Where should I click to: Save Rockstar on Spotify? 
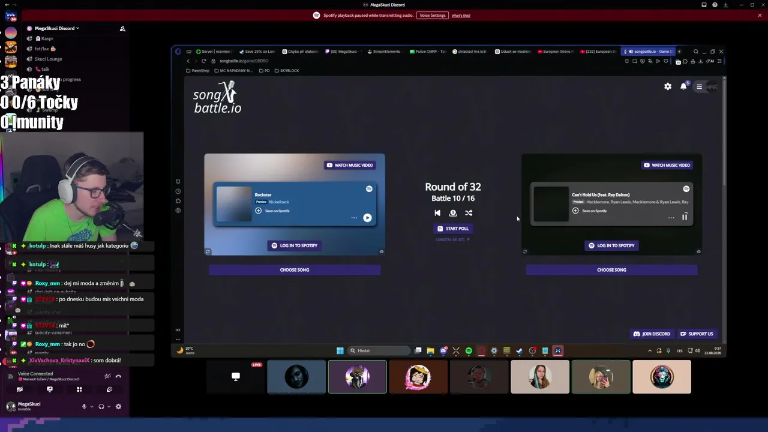(x=272, y=211)
